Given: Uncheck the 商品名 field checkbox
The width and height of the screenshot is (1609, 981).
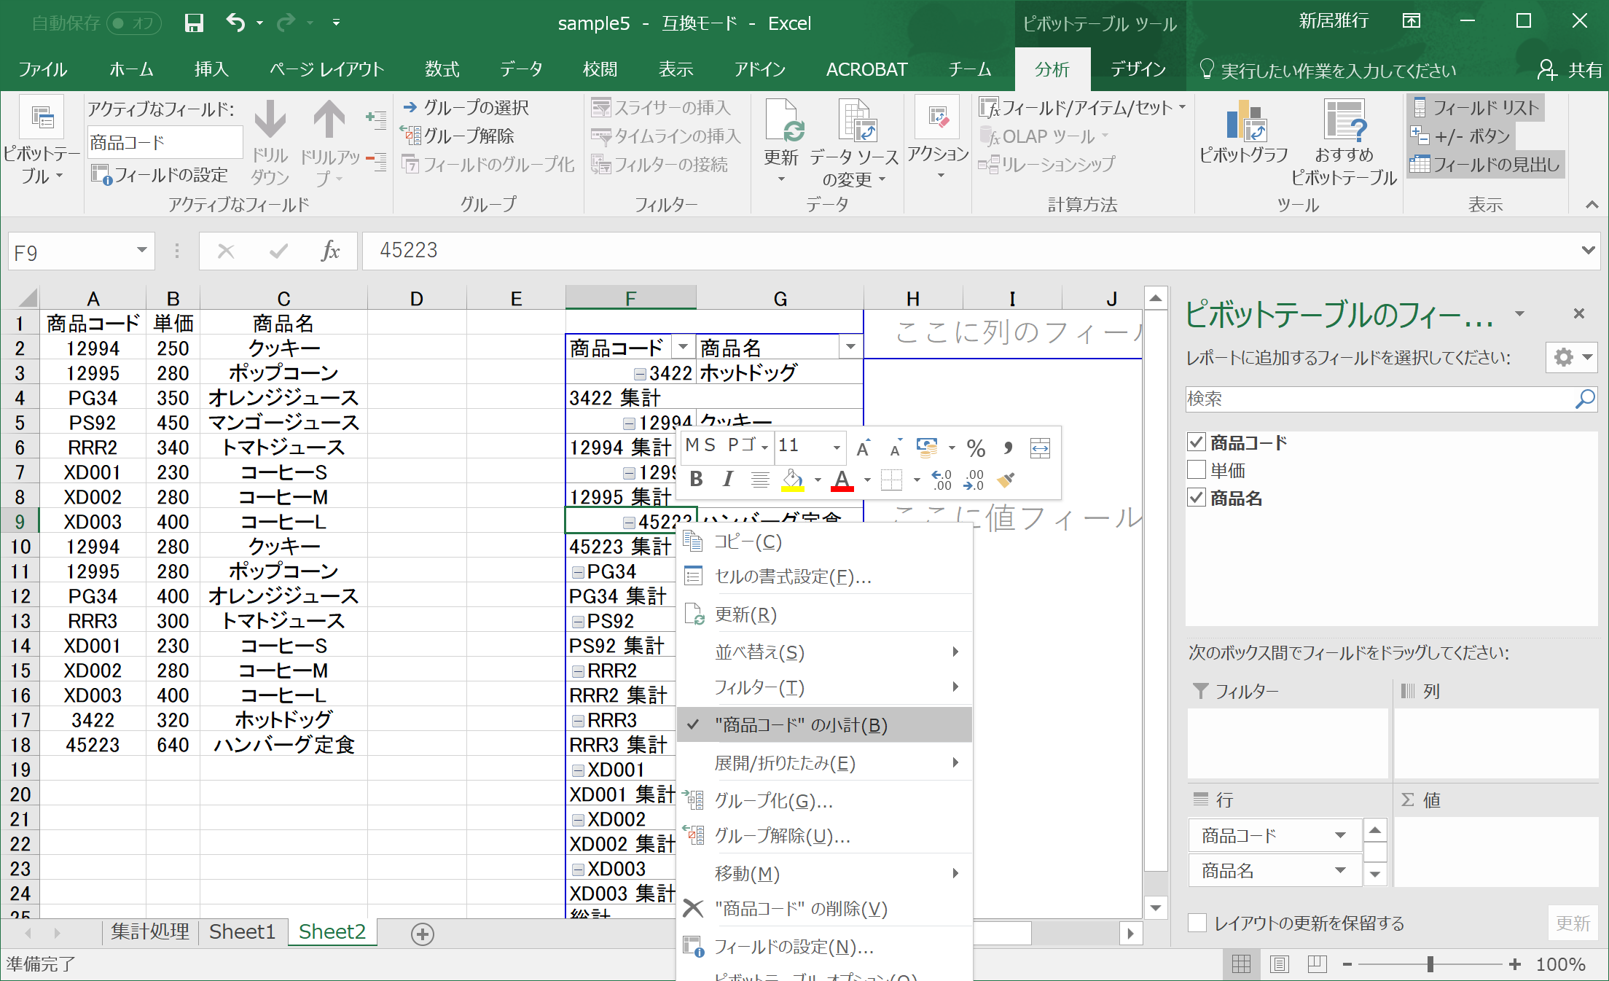Looking at the screenshot, I should click(x=1197, y=498).
